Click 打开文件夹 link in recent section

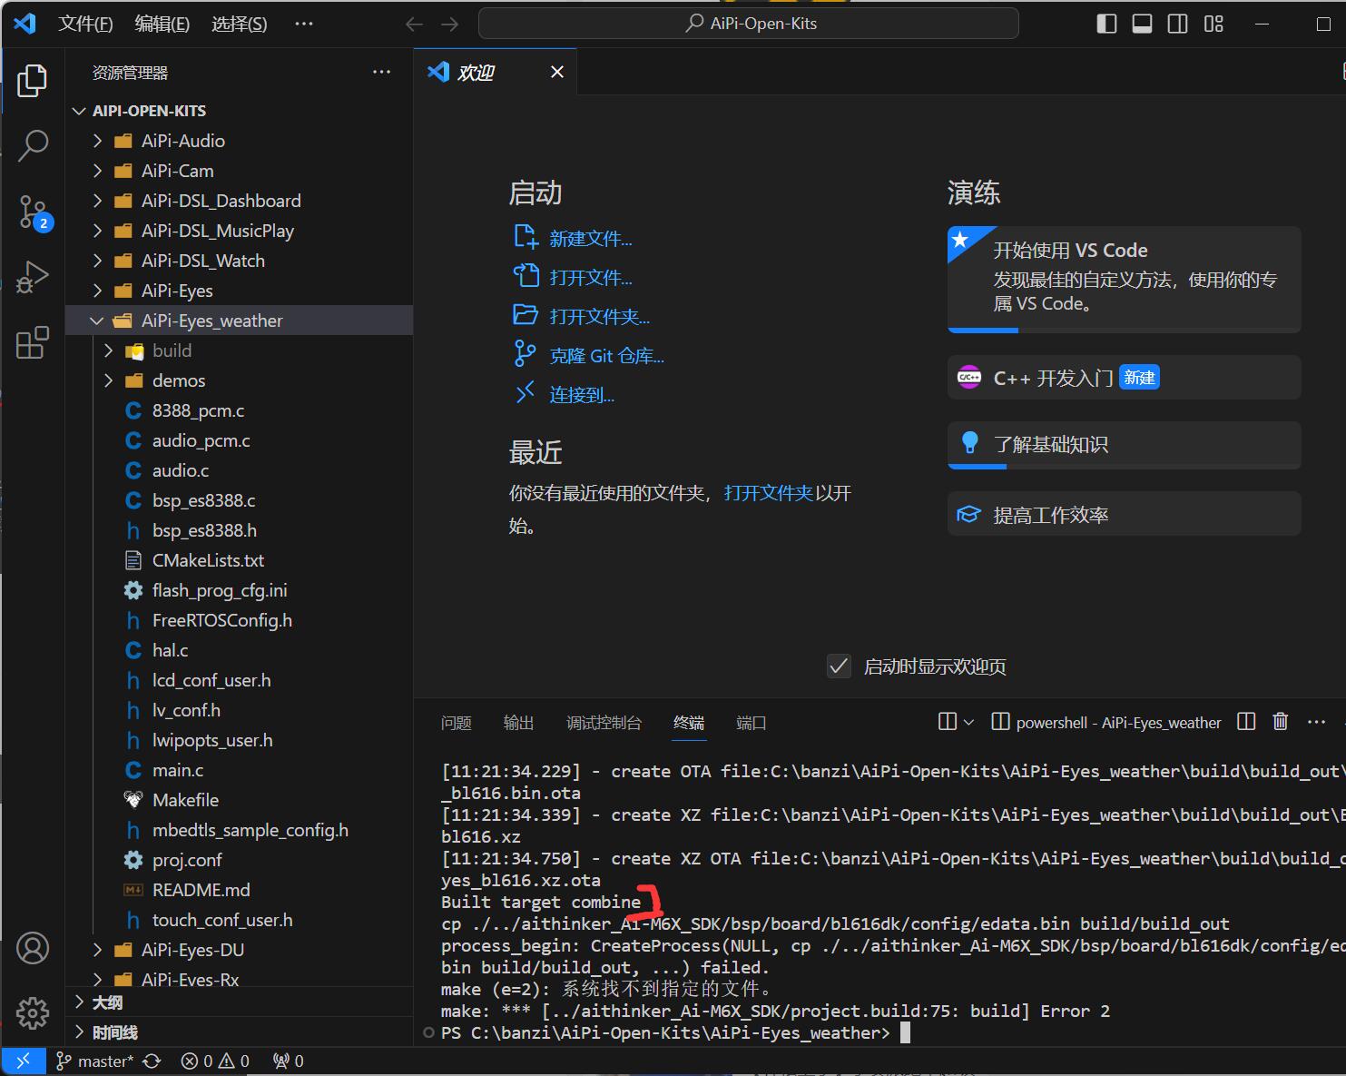pyautogui.click(x=769, y=493)
